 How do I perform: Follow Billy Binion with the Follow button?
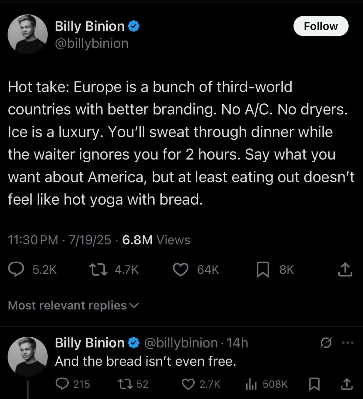tap(321, 26)
